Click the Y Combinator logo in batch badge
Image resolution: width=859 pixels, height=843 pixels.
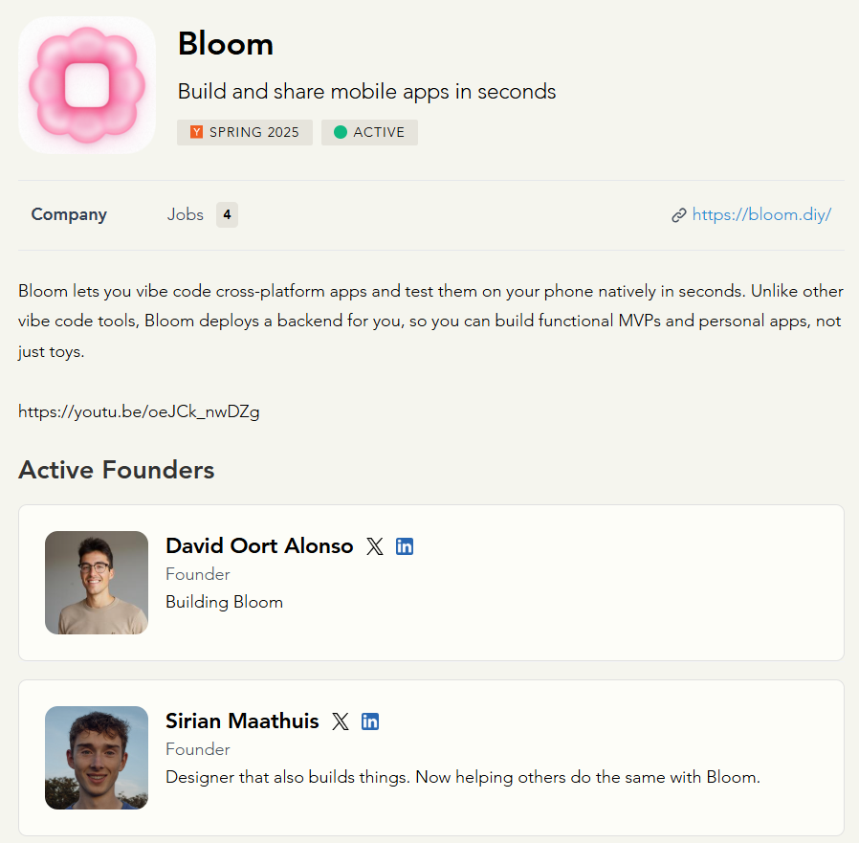[196, 132]
